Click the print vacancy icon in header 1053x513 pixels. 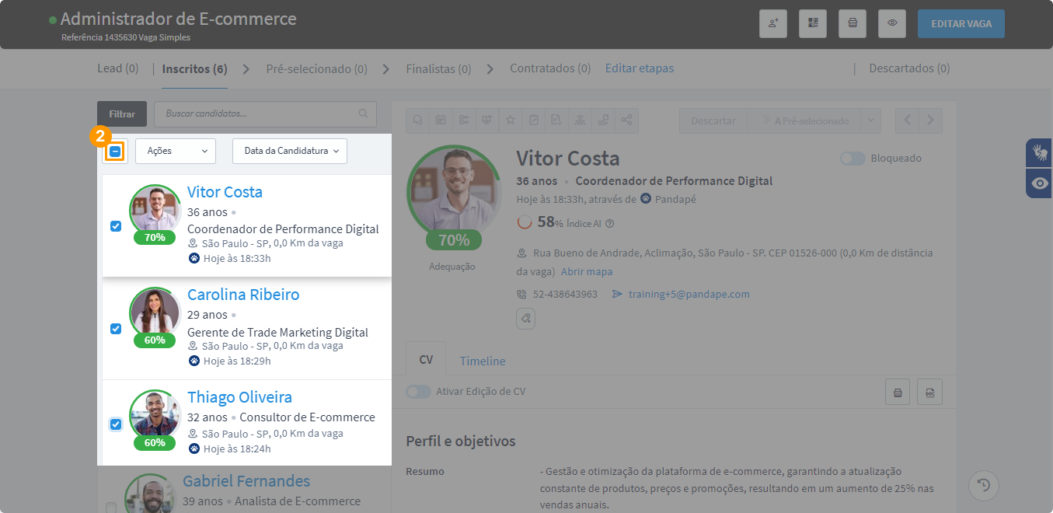[853, 23]
